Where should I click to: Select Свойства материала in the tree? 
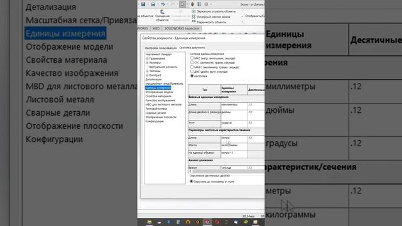pos(158,96)
